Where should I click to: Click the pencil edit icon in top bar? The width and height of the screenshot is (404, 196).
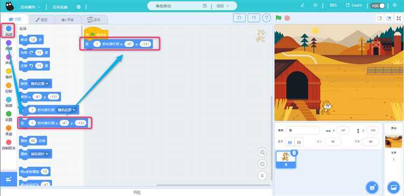(x=303, y=5)
